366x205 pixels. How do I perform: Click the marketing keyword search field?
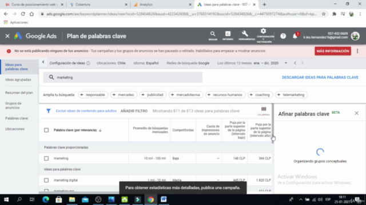pyautogui.click(x=123, y=77)
